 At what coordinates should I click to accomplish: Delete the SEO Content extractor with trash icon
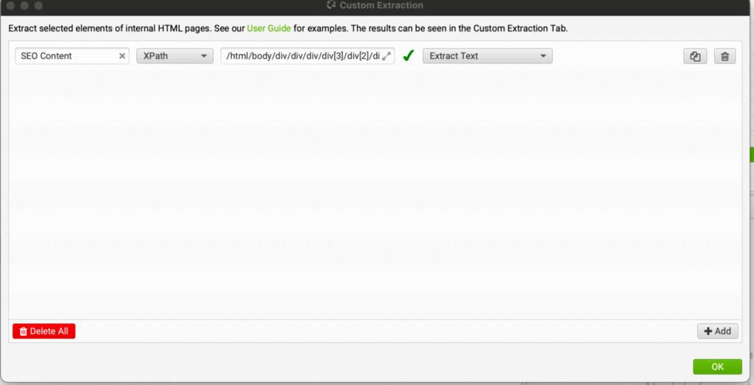point(725,56)
